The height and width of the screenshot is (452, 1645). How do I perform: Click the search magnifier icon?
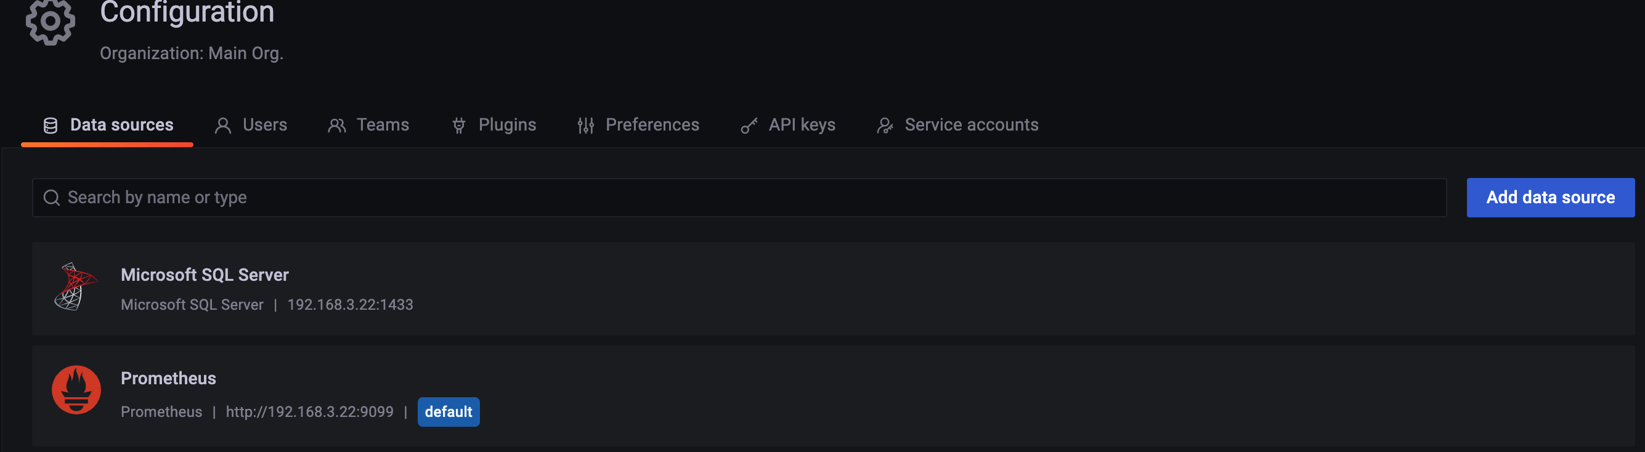pyautogui.click(x=52, y=198)
